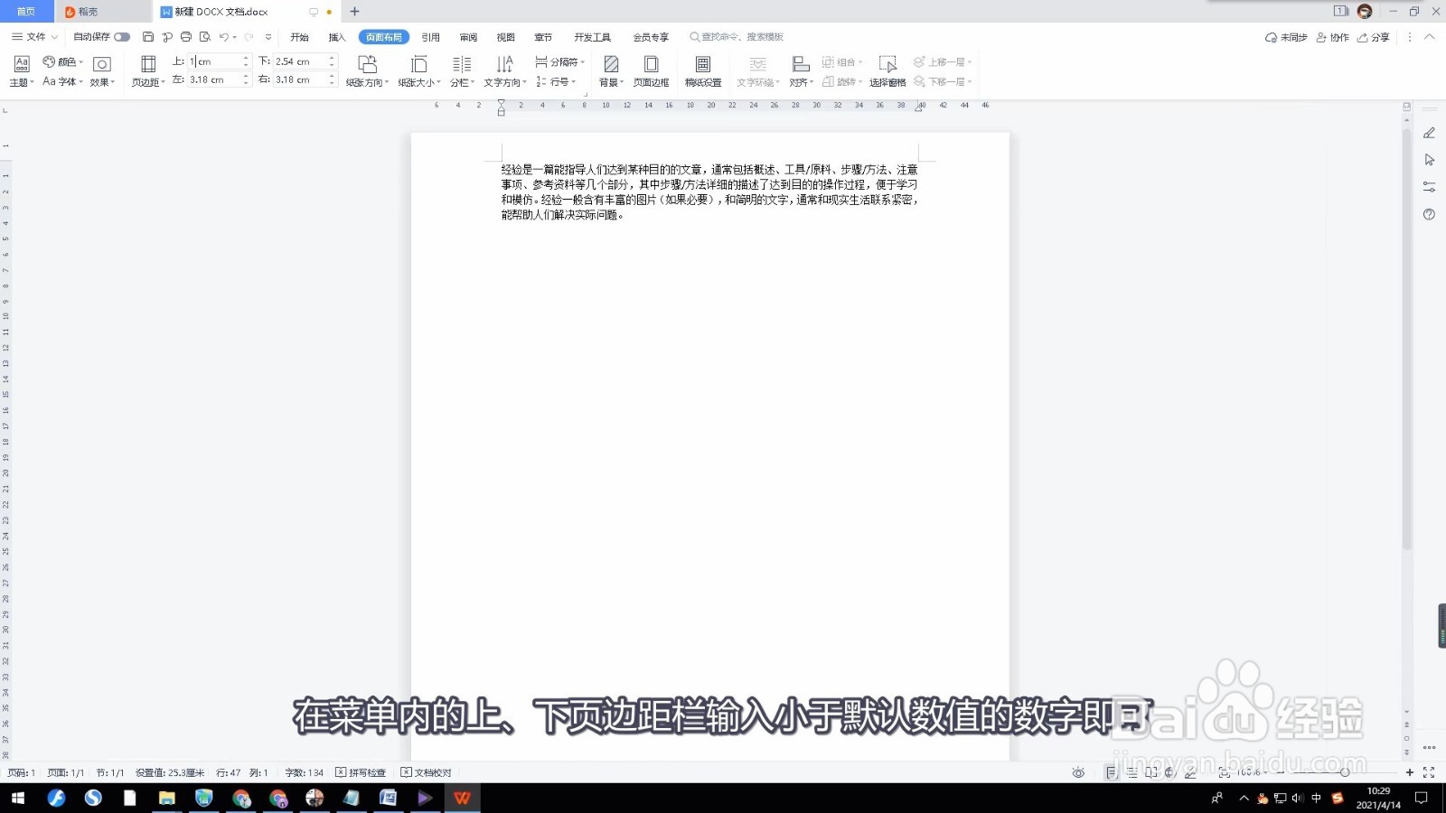The image size is (1446, 813).
Task: Switch to the 开始 ribbon tab
Action: (299, 37)
